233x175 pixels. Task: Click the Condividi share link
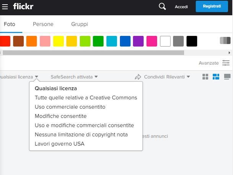[154, 77]
